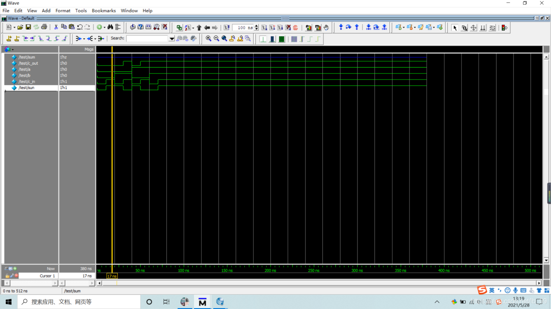Viewport: 551px width, 309px height.
Task: Restart the simulation
Action: pos(227,28)
